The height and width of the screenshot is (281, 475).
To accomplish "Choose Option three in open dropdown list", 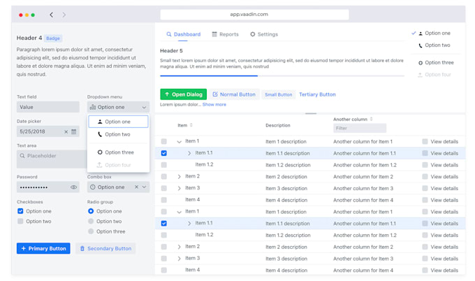I will [119, 152].
